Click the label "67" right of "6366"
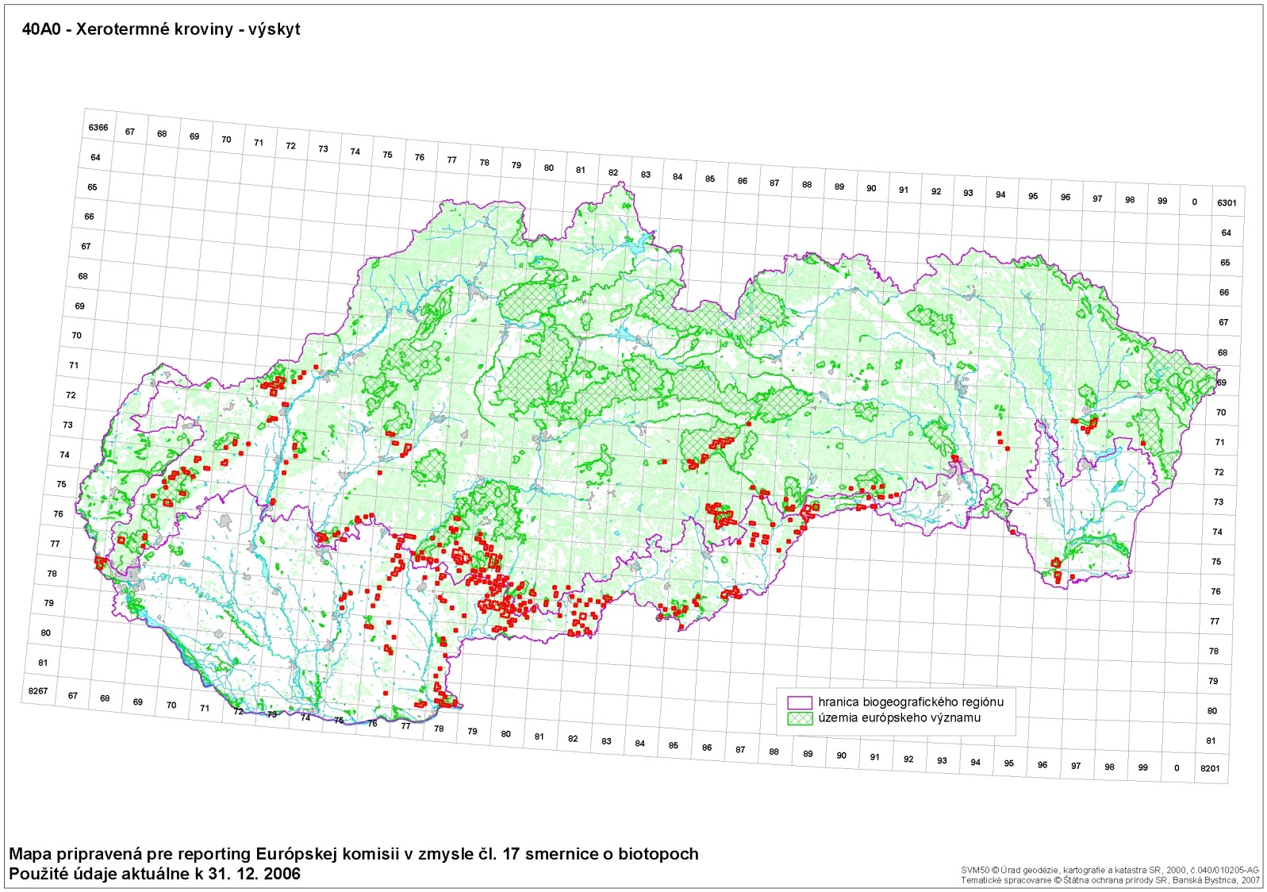1267x892 pixels. point(130,132)
